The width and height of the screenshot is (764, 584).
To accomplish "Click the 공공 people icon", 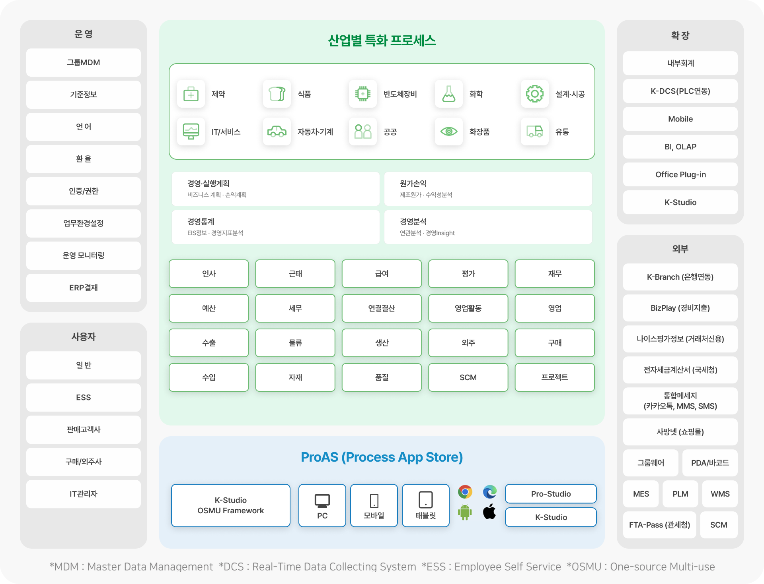I will [x=363, y=131].
